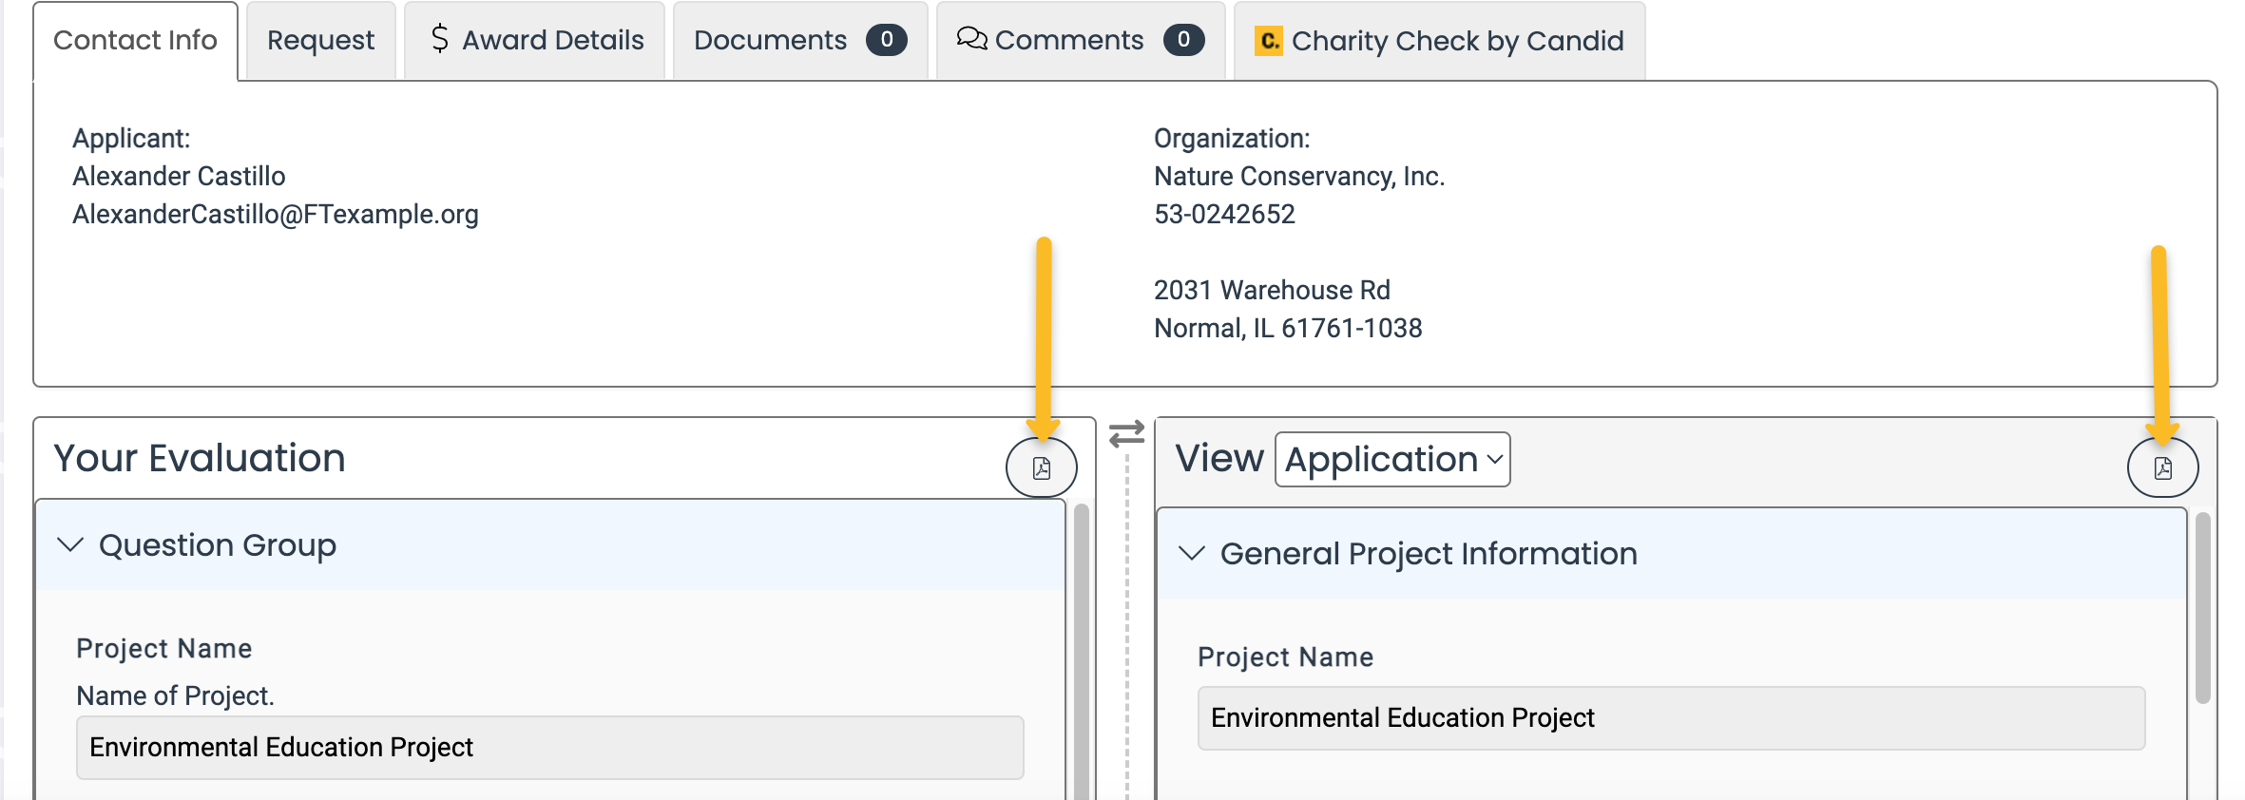
Task: Click the swap panels arrows icon
Action: tap(1126, 434)
